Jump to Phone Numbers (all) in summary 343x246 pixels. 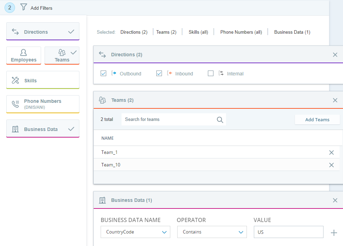point(241,32)
